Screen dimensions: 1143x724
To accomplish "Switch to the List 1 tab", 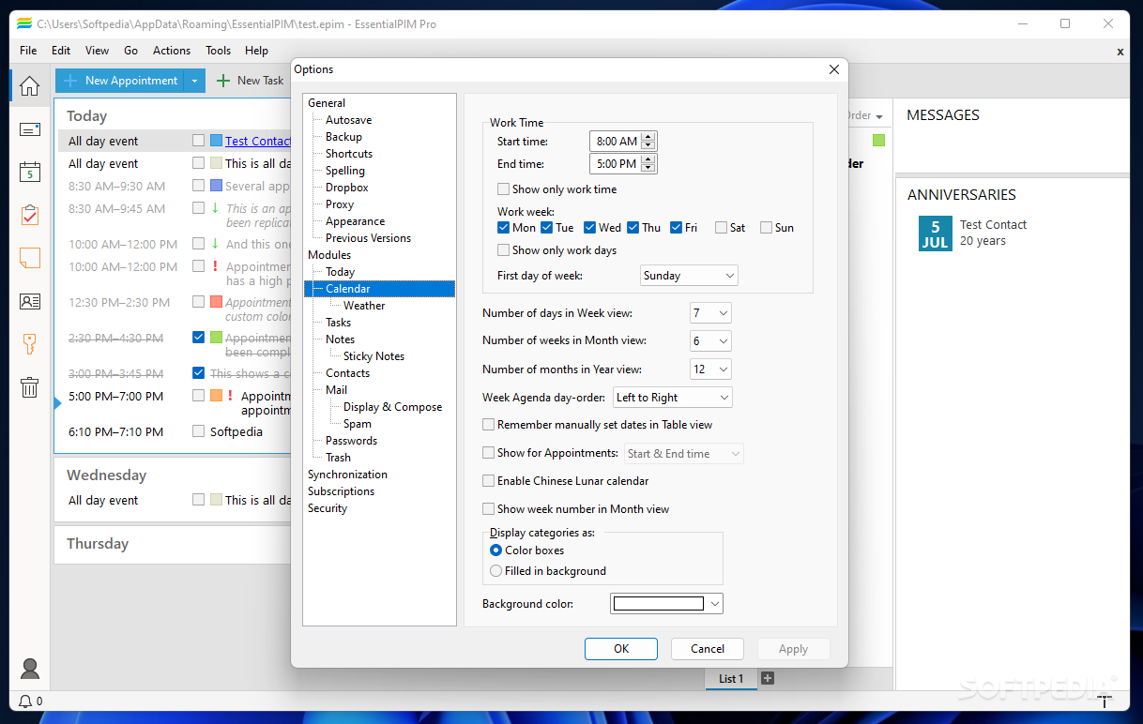I will click(x=731, y=679).
